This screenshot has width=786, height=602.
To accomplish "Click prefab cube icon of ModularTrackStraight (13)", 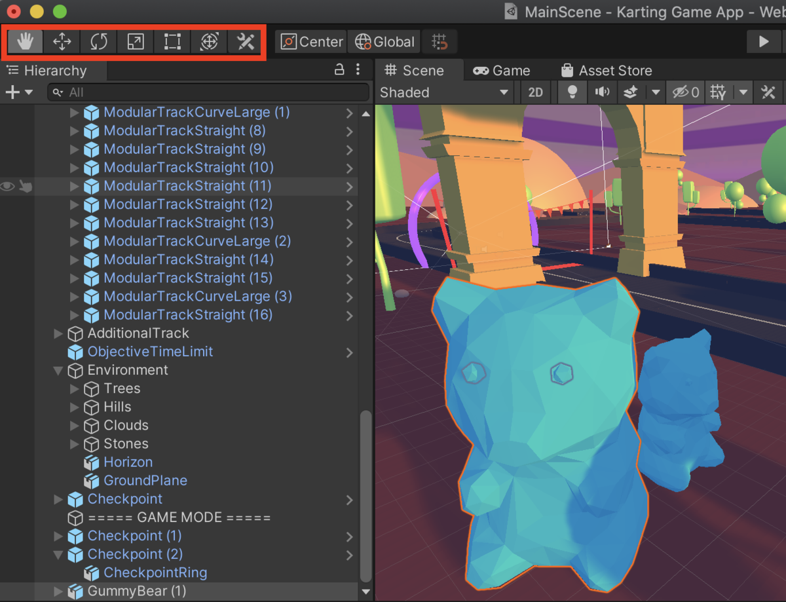I will click(x=92, y=223).
